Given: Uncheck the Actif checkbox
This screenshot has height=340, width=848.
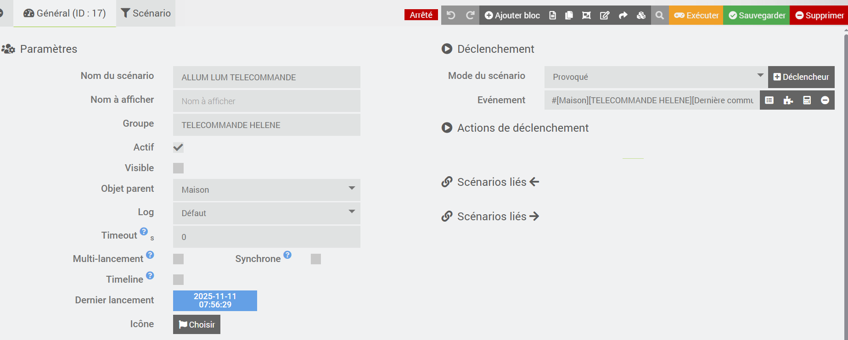Looking at the screenshot, I should coord(178,147).
